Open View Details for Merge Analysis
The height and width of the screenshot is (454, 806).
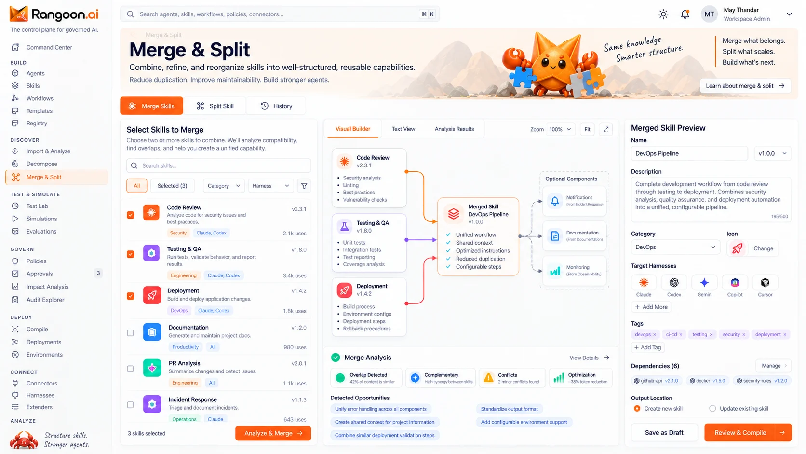point(589,358)
